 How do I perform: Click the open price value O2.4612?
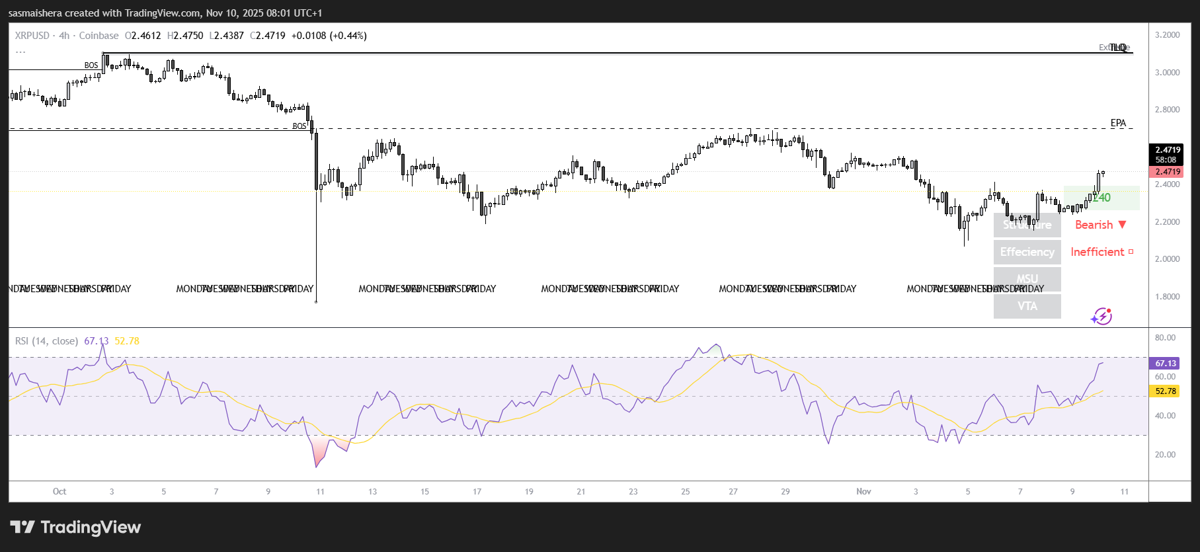143,36
